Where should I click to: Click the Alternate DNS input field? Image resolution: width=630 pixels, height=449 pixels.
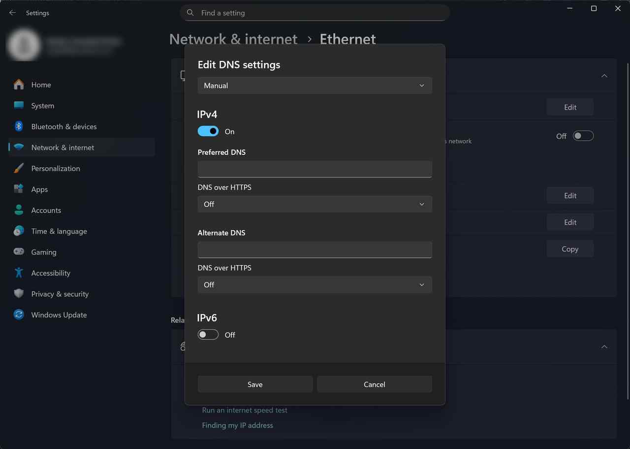(x=315, y=250)
